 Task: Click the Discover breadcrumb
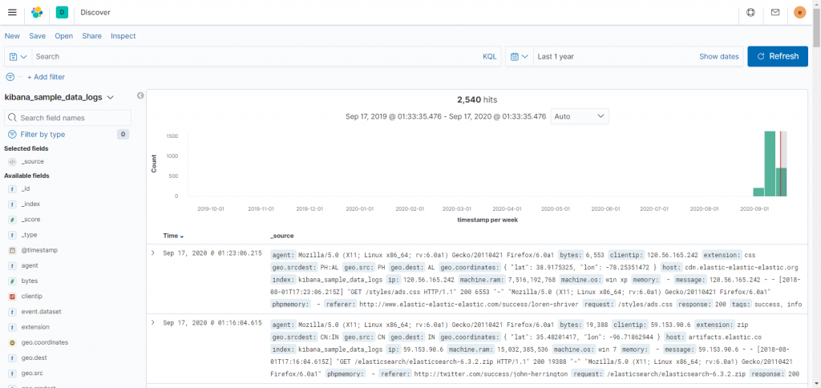click(x=95, y=12)
